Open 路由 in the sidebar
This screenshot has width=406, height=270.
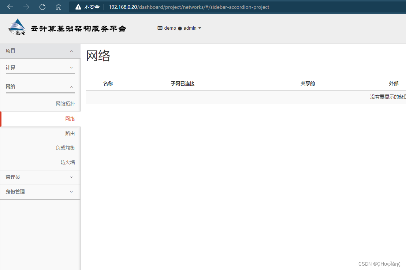pos(70,133)
